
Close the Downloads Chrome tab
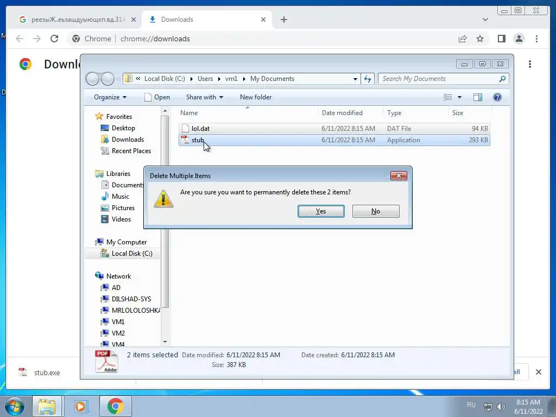263,20
